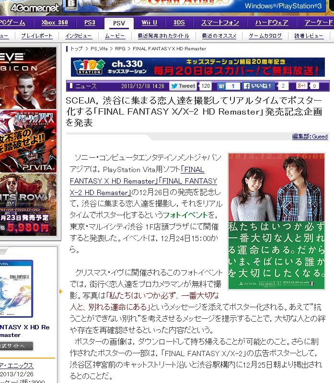Select the PSV tab
Viewport: 334px width, 383px height.
tap(119, 23)
